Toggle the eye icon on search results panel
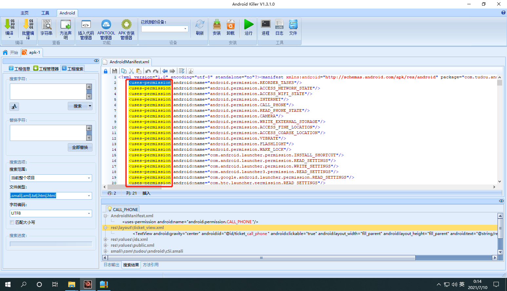The width and height of the screenshot is (507, 291). coord(501,201)
